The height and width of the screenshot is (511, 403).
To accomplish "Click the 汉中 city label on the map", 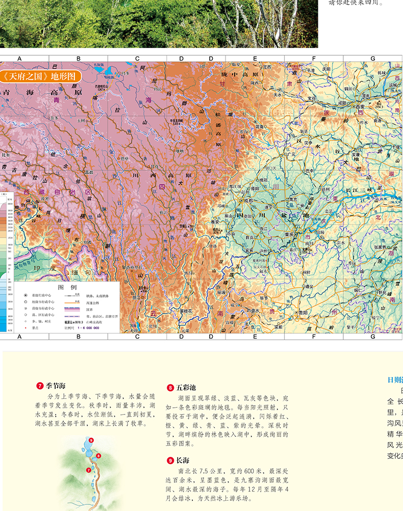I will tap(308, 143).
